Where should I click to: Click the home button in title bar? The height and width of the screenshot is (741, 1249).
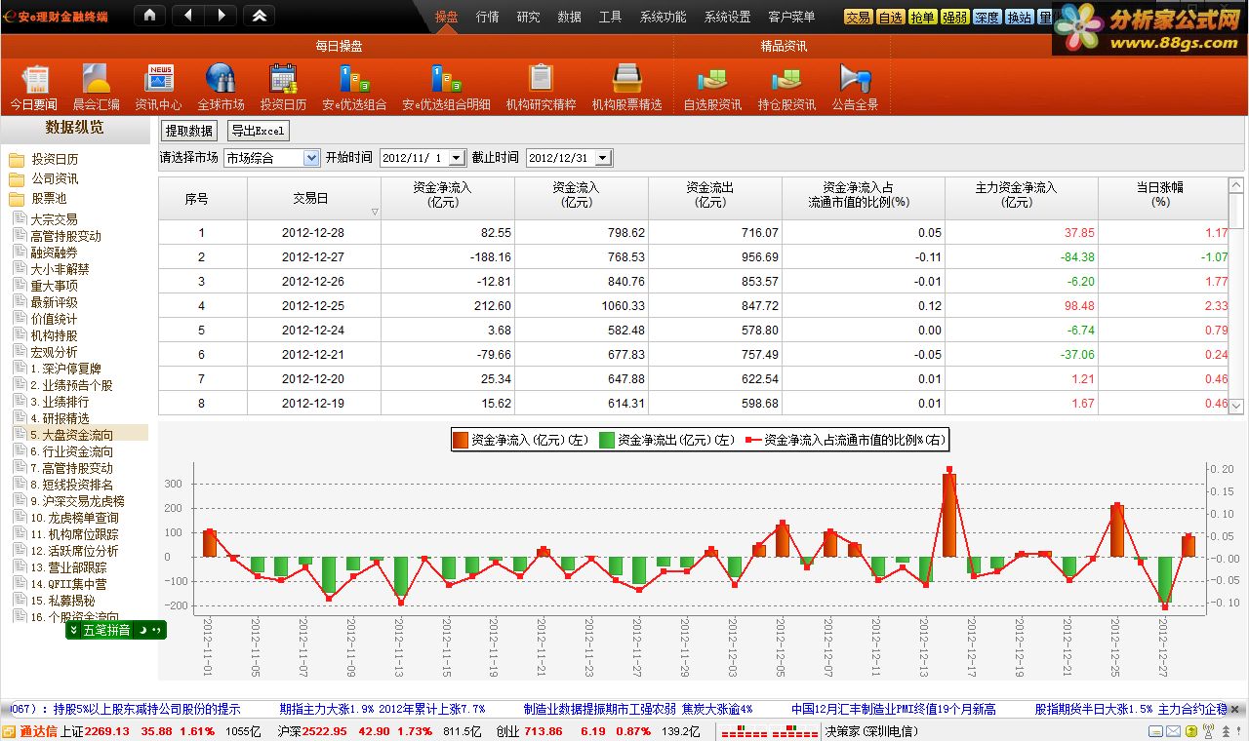tap(148, 16)
